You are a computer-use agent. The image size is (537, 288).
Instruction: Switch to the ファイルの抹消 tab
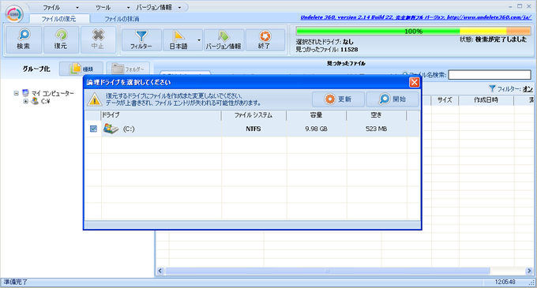pos(122,19)
